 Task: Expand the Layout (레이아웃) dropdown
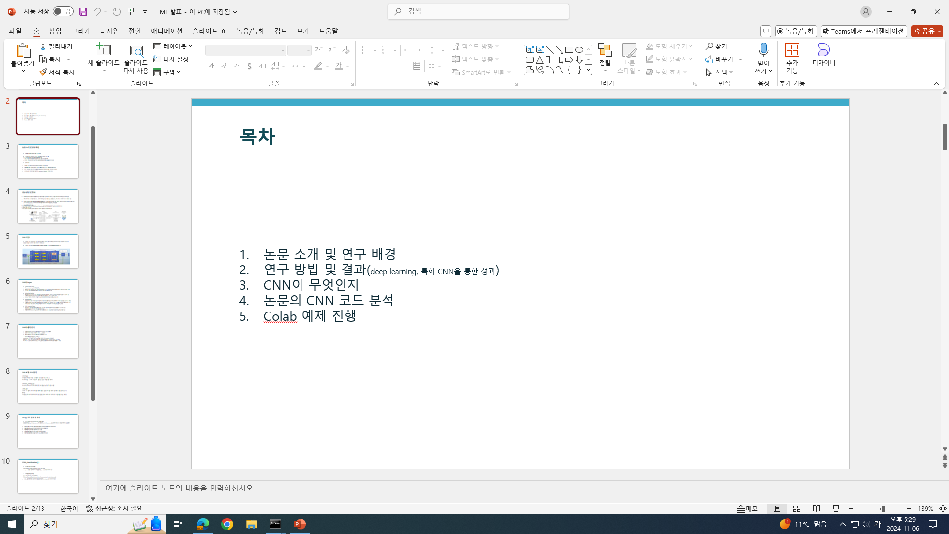(173, 46)
